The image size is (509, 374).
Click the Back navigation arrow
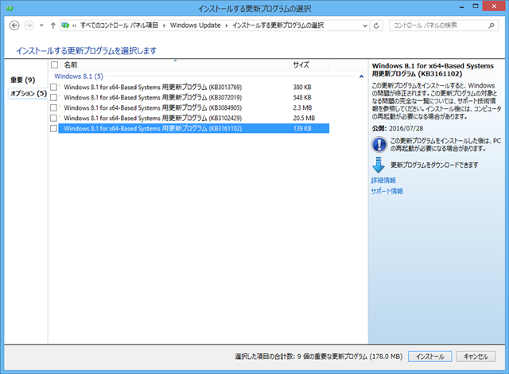(14, 25)
